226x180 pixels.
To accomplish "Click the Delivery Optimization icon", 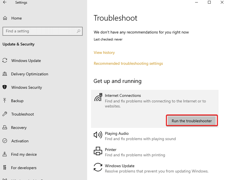I will [5, 74].
